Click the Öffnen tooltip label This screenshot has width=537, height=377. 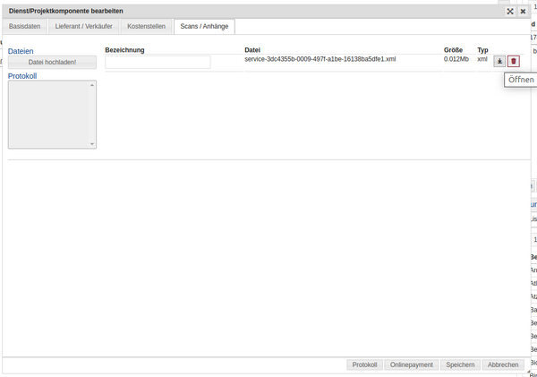point(520,80)
